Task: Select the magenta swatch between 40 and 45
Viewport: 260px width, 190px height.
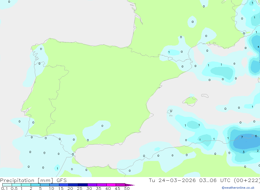Action: 111,185
